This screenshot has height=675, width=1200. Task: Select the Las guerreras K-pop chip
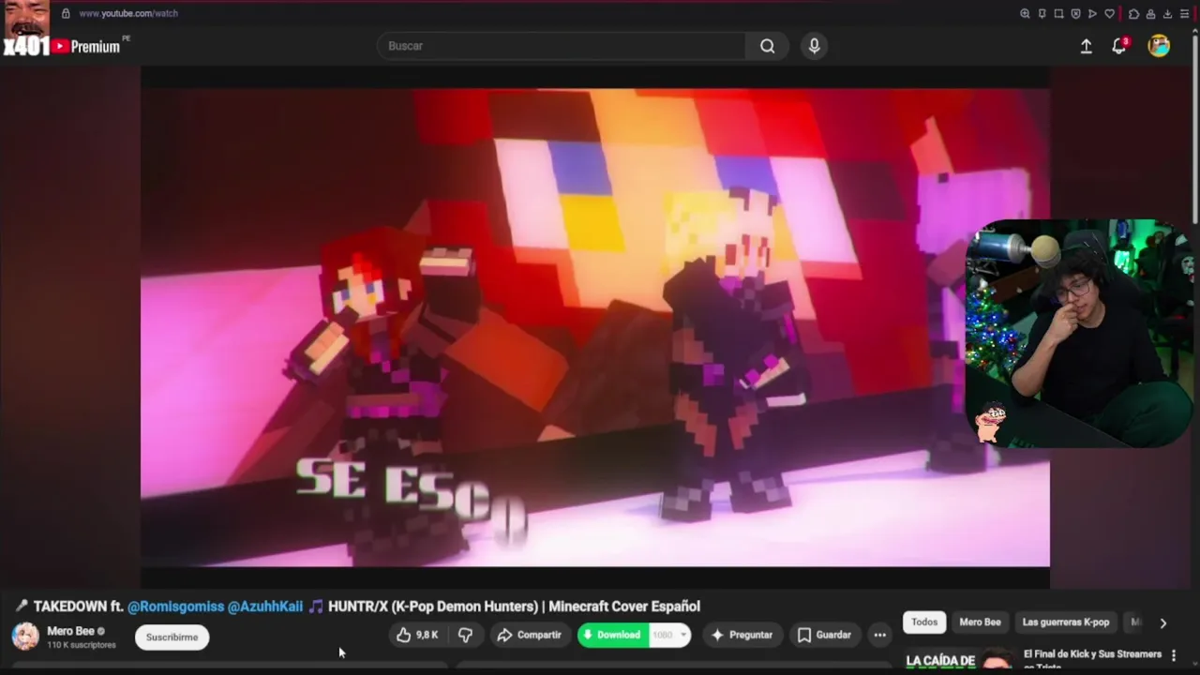tap(1065, 622)
